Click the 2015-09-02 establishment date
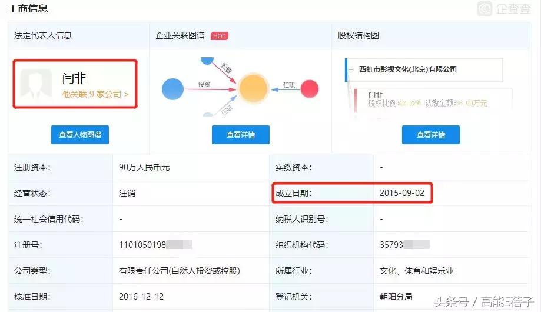The height and width of the screenshot is (312, 541). point(402,193)
